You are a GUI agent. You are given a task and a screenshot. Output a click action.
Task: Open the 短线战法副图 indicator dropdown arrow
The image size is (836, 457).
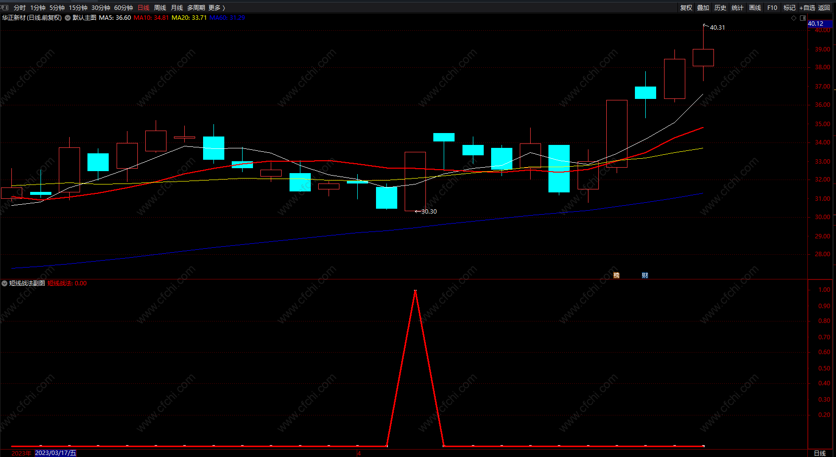point(4,283)
